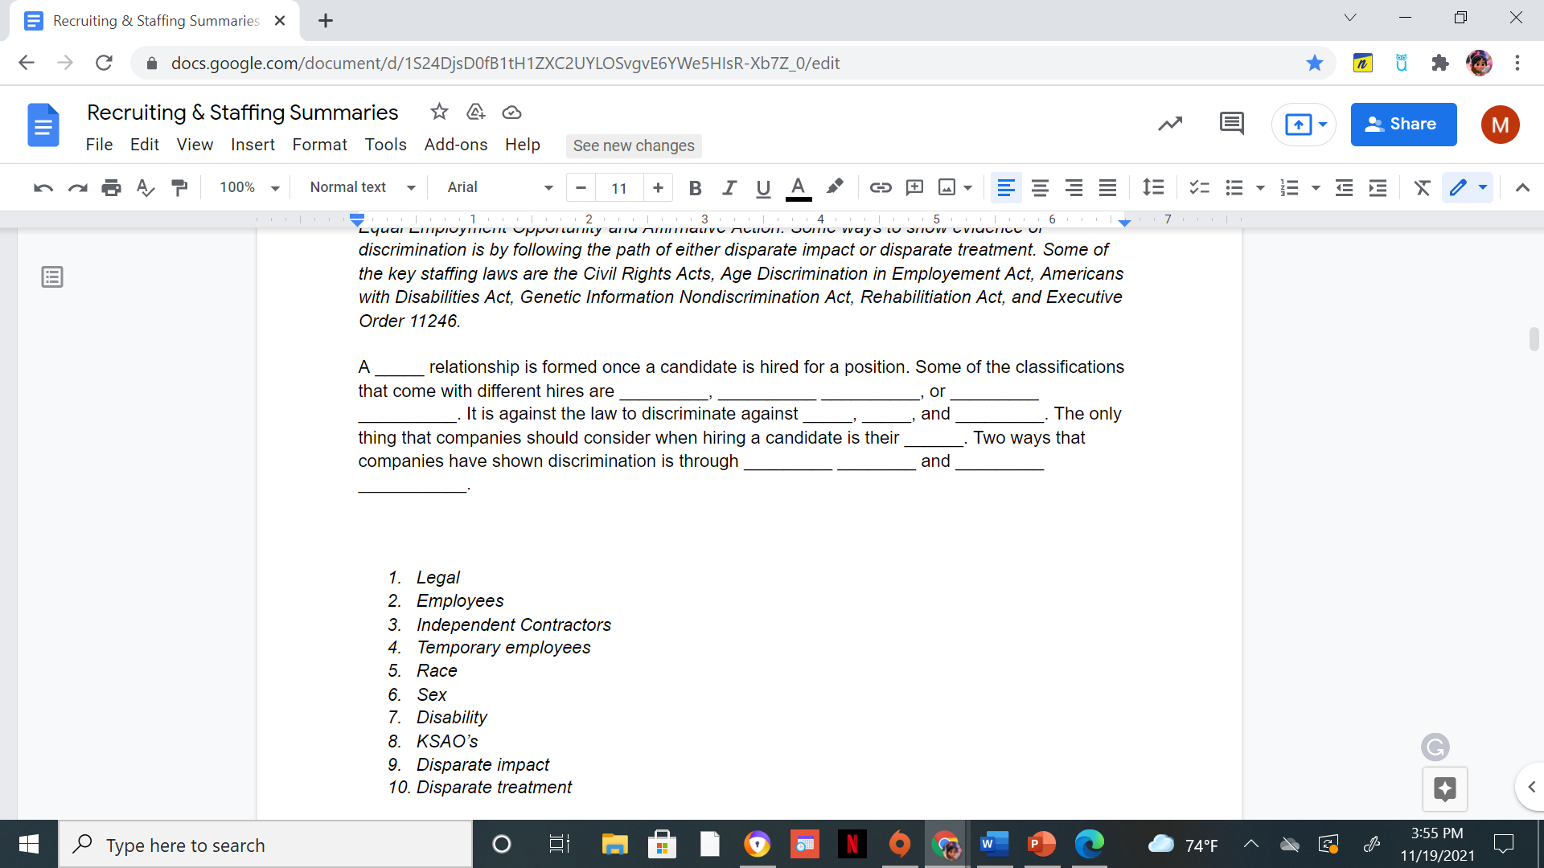
Task: Insert an image from the toolbar
Action: point(947,187)
